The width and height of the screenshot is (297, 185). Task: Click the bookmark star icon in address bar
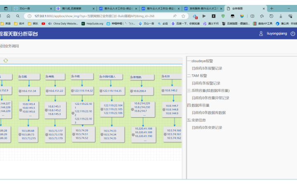click(x=183, y=16)
